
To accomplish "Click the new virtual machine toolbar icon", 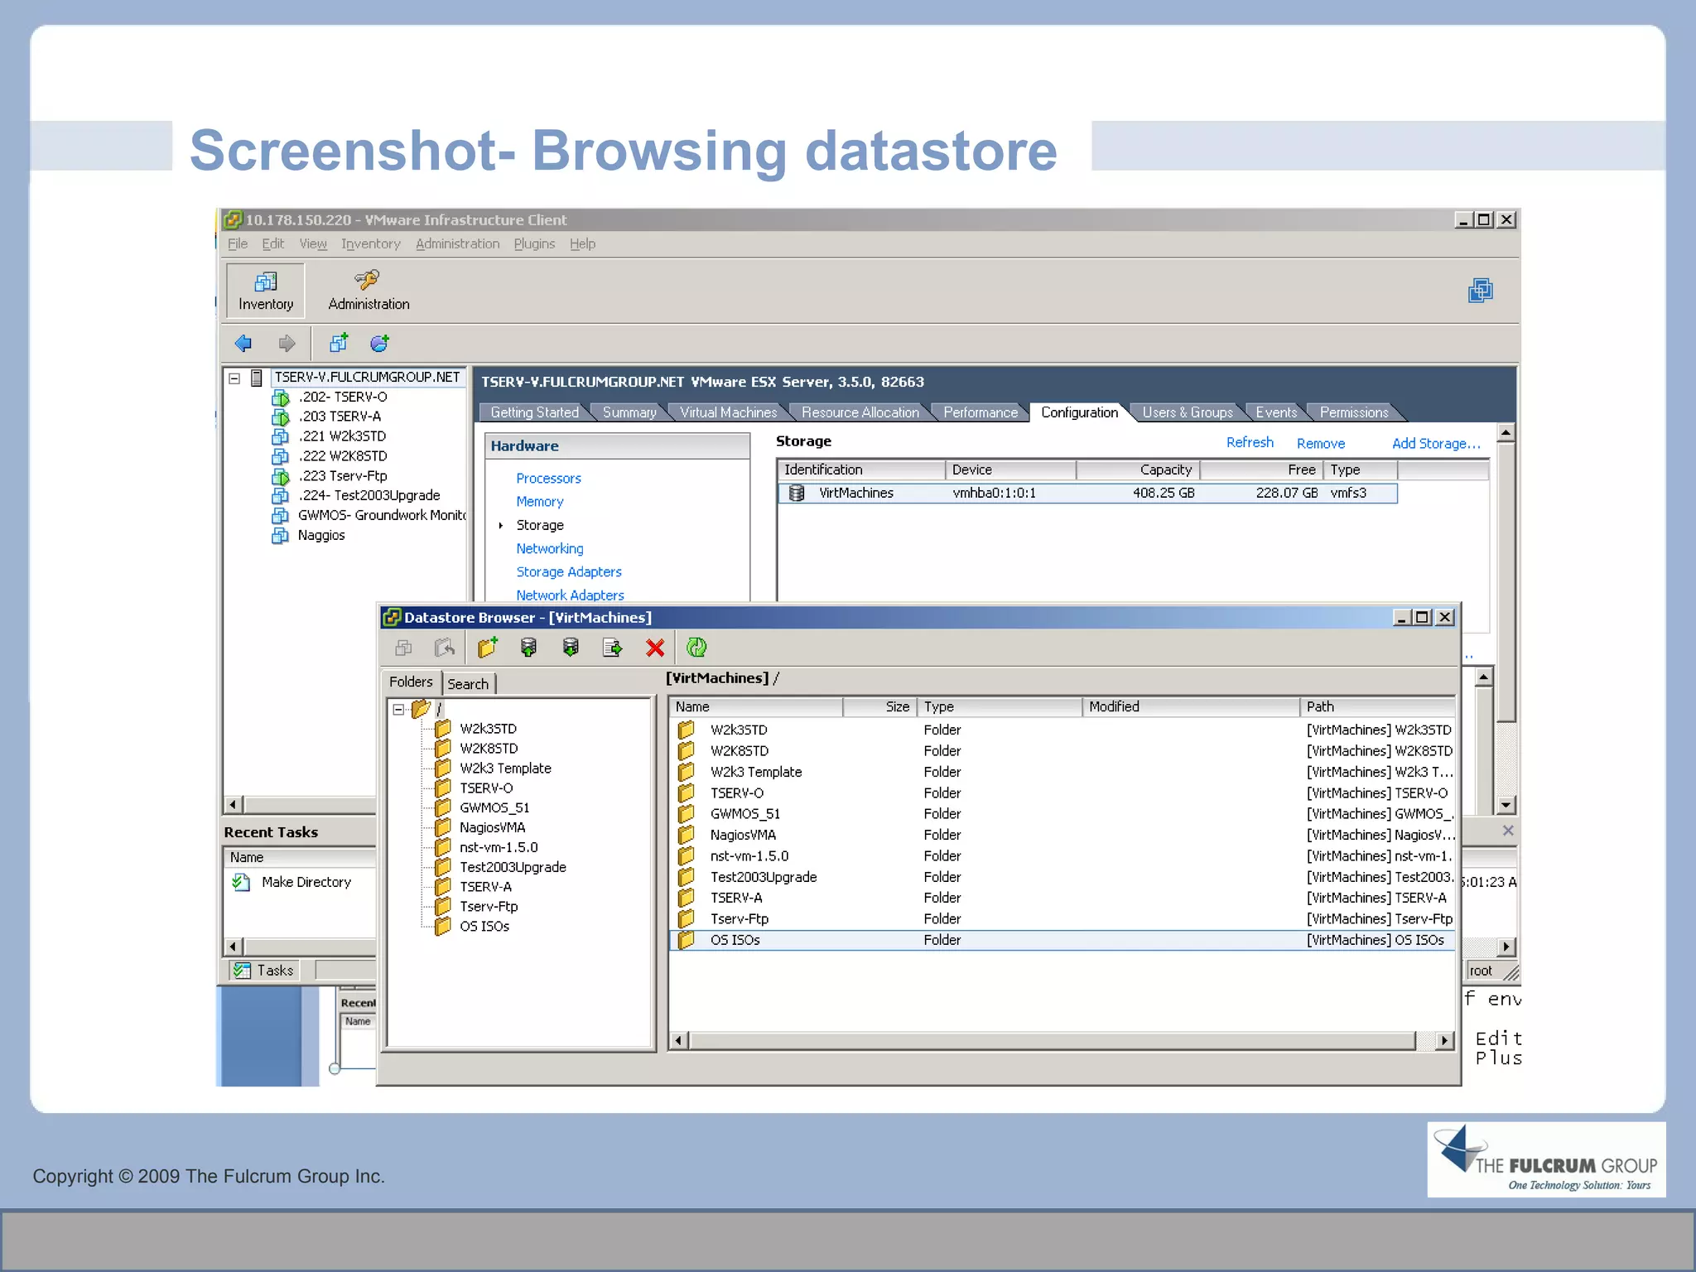I will coord(339,343).
